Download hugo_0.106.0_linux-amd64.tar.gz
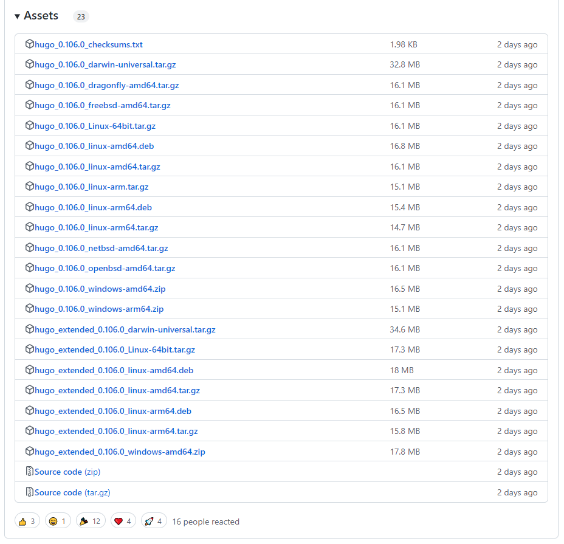564x544 pixels. [97, 167]
